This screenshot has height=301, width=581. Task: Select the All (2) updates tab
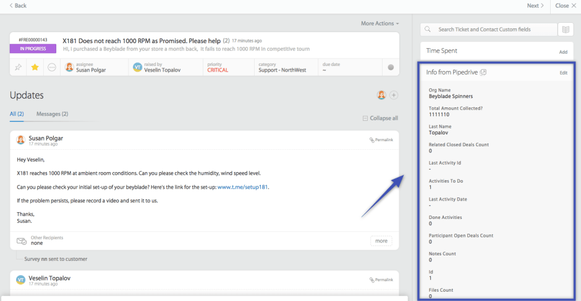(17, 114)
